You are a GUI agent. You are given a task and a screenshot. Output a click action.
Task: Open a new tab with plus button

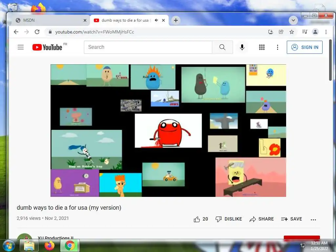coord(176,20)
